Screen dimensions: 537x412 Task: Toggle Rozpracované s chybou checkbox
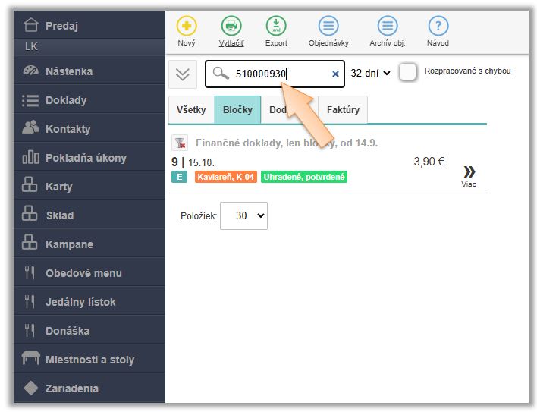[x=408, y=72]
